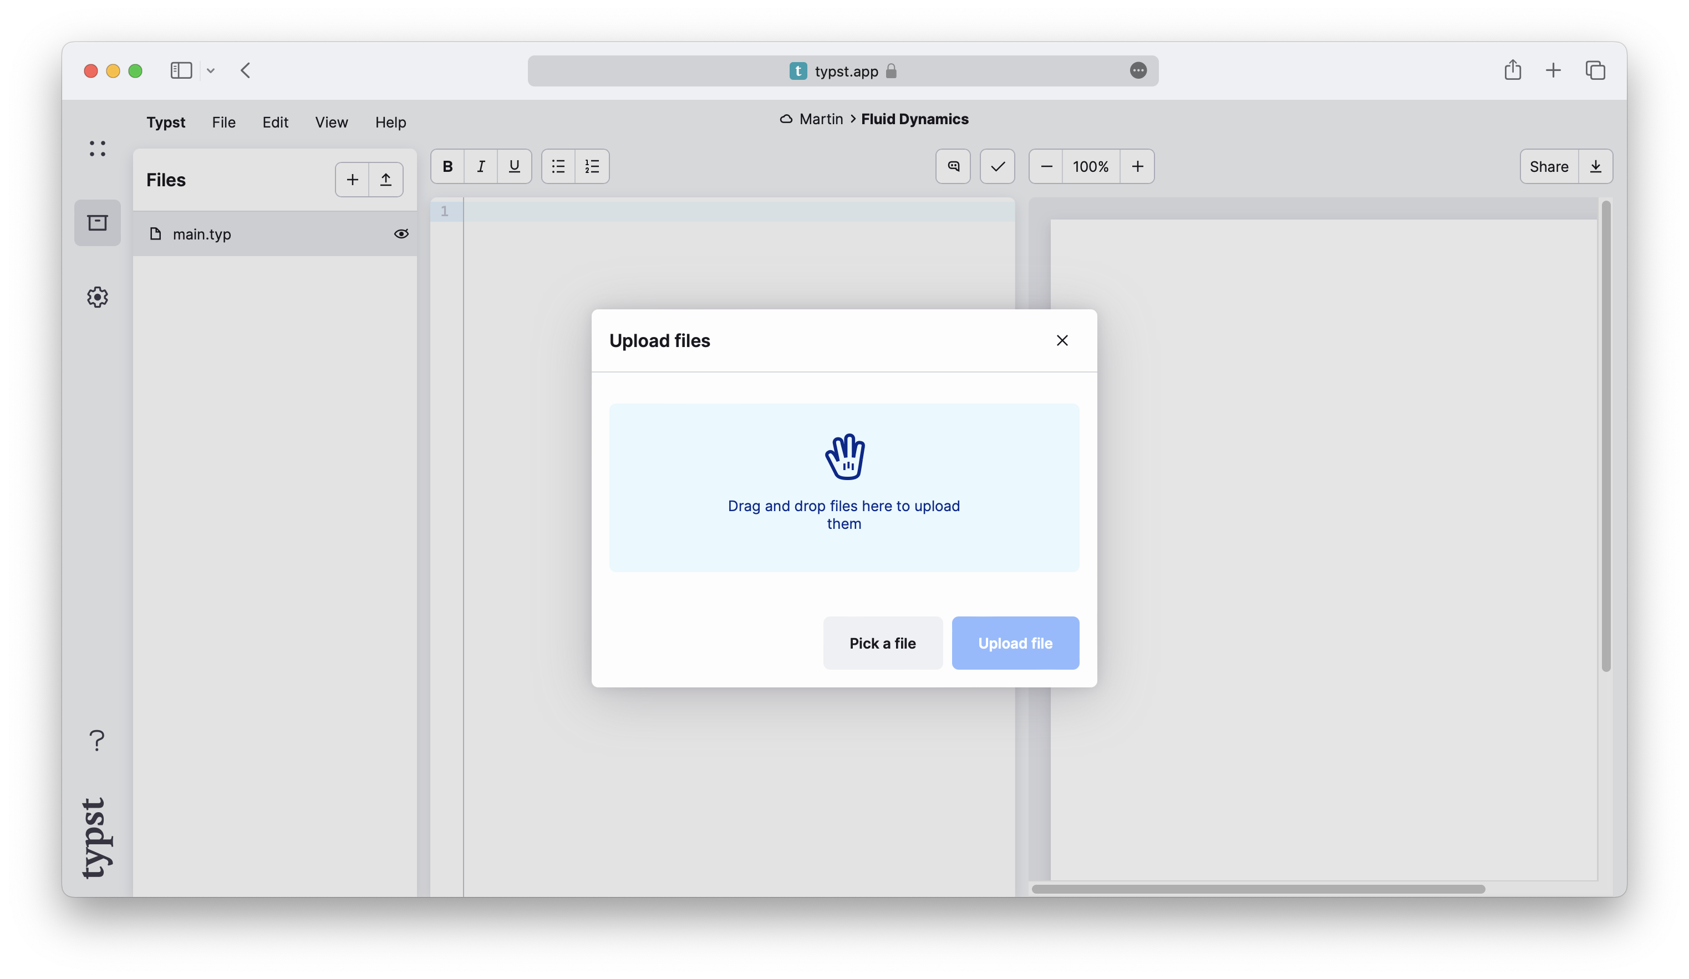Open the Files panel sidebar icon

[x=98, y=222]
